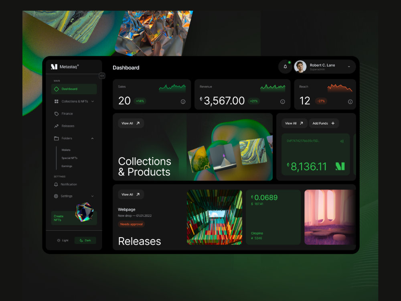Click the Collections & NFTs grid icon
The width and height of the screenshot is (401, 301).
[57, 102]
